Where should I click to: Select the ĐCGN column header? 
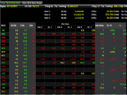13,25
